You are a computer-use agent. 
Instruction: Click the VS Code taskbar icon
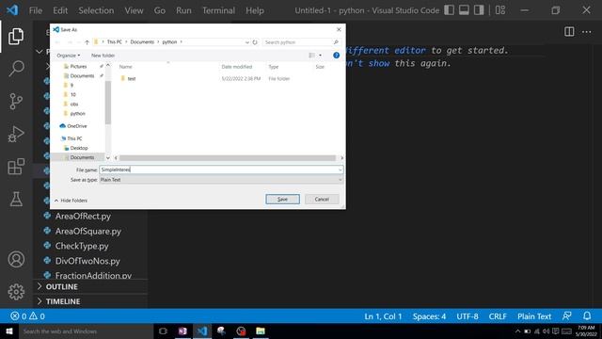point(202,331)
